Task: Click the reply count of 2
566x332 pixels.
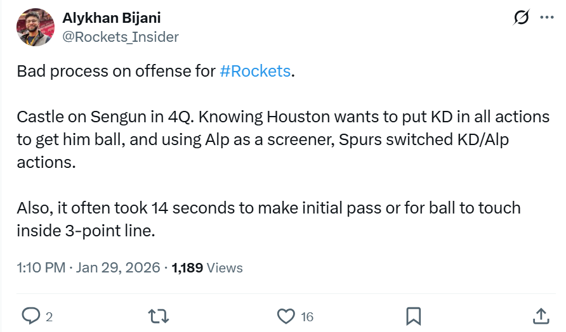Action: [49, 316]
